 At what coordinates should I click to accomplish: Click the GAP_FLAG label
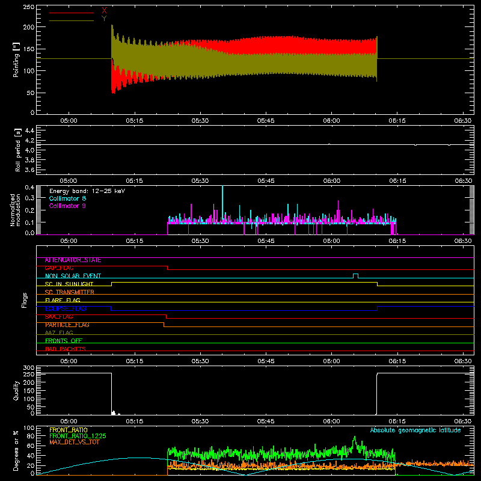point(60,268)
